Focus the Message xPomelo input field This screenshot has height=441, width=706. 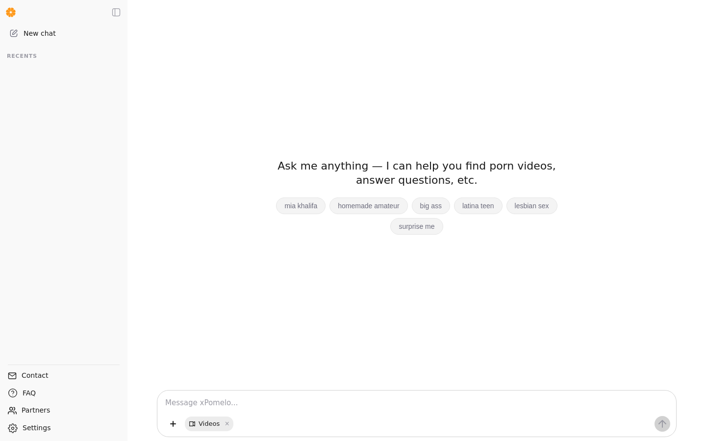417,403
